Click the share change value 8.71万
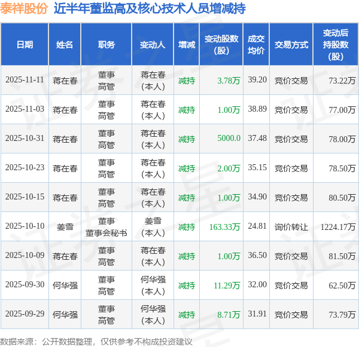Image resolution: width=359 pixels, height=347 pixels. 229,315
